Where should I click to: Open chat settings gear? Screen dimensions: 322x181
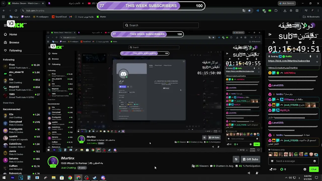(305, 169)
